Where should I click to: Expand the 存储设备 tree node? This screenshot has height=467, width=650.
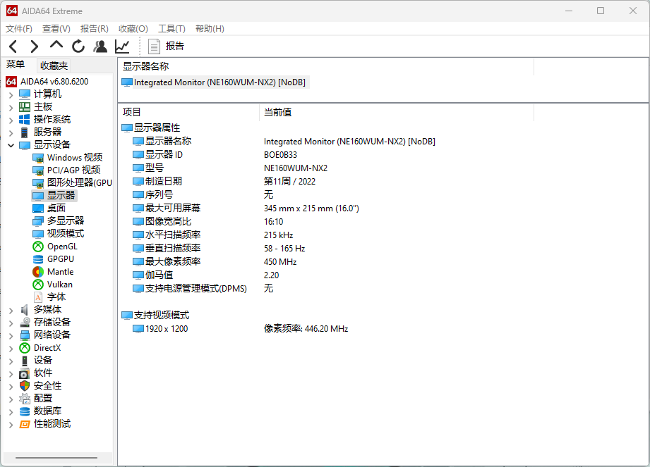click(11, 323)
